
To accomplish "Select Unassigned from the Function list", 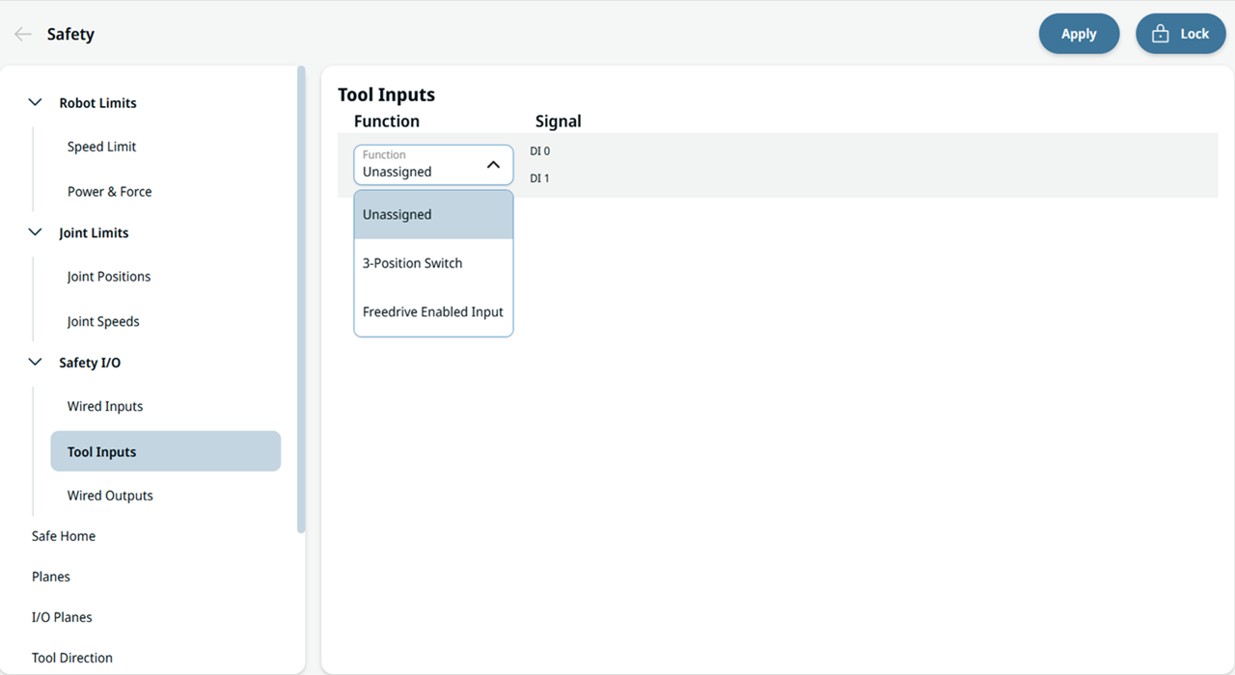I will [x=433, y=214].
